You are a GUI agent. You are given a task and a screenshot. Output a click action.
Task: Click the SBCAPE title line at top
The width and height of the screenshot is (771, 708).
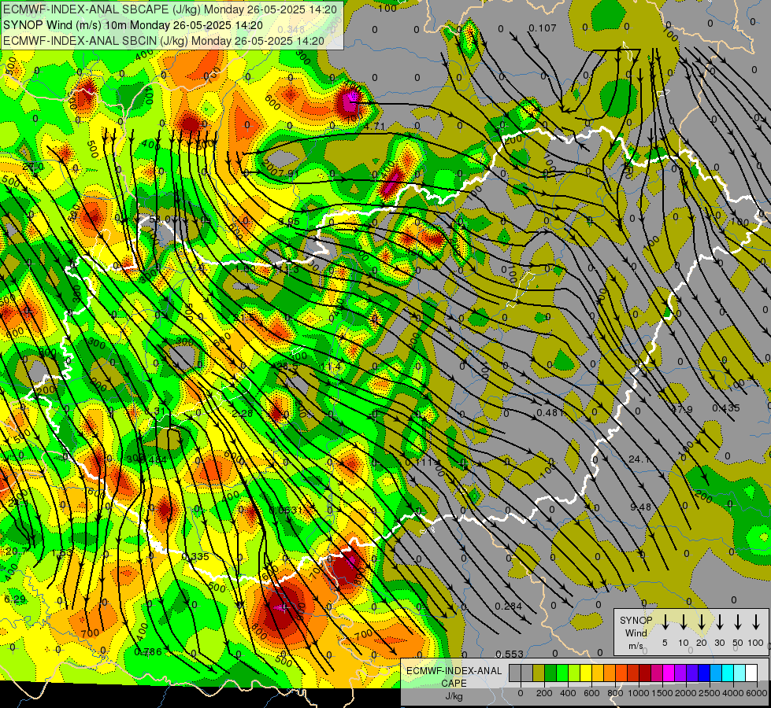click(x=170, y=9)
